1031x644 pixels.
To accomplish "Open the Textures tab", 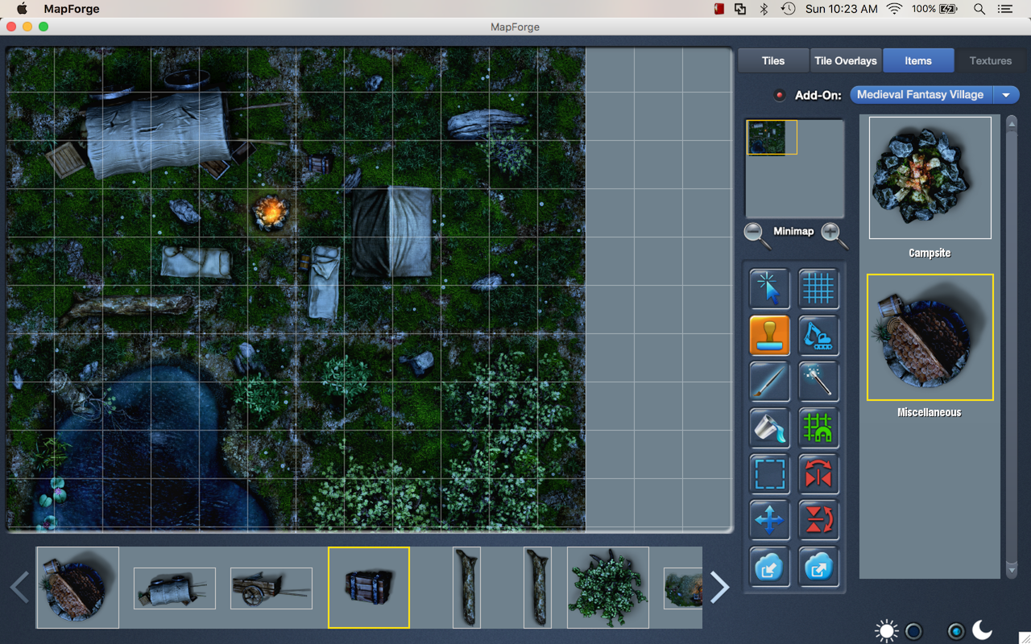I will coord(990,60).
